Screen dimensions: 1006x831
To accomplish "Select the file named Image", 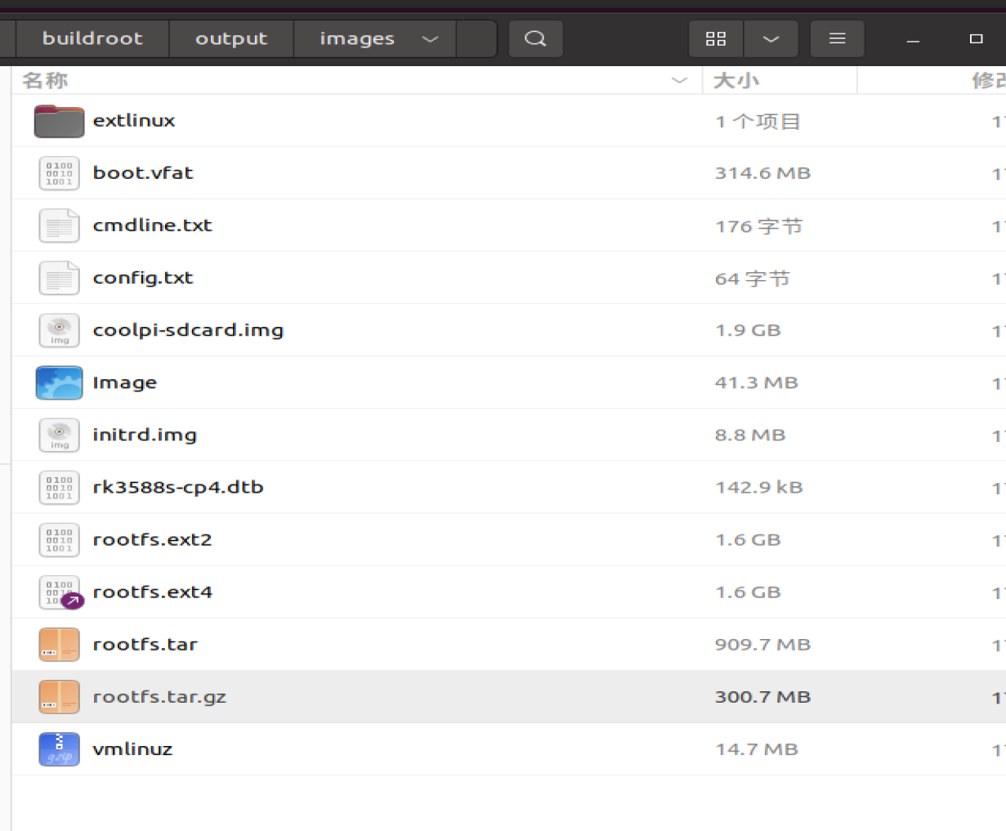I will [124, 382].
